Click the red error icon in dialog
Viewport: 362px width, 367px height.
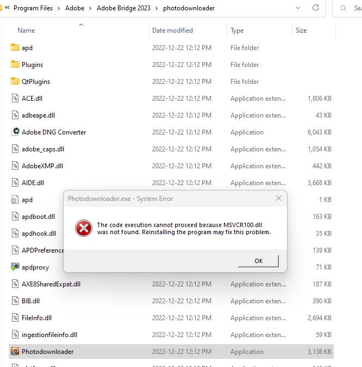83,228
